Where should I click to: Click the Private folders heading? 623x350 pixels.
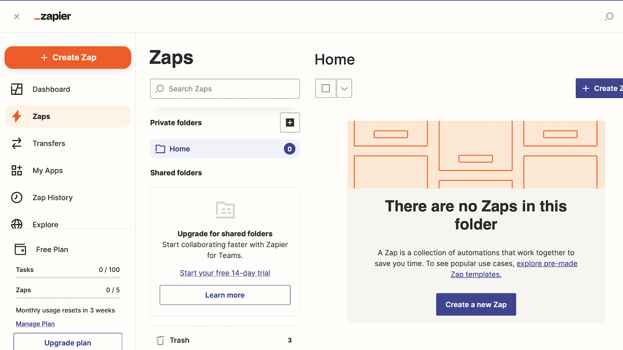point(176,123)
